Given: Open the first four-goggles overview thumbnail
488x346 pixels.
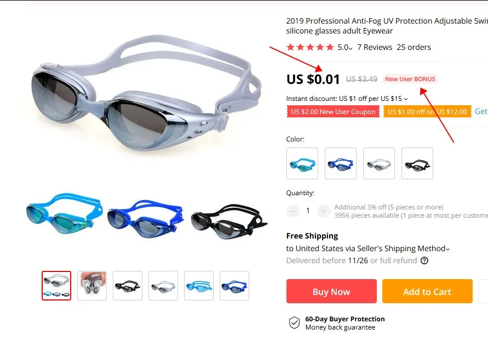Looking at the screenshot, I should pos(56,286).
